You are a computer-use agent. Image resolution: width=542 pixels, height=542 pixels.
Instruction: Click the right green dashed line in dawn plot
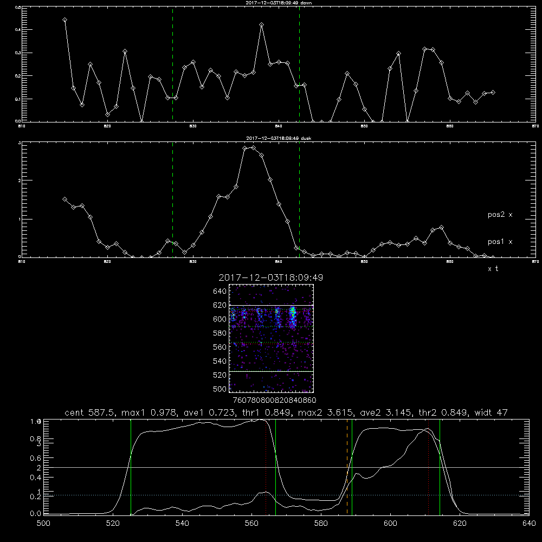(299, 64)
